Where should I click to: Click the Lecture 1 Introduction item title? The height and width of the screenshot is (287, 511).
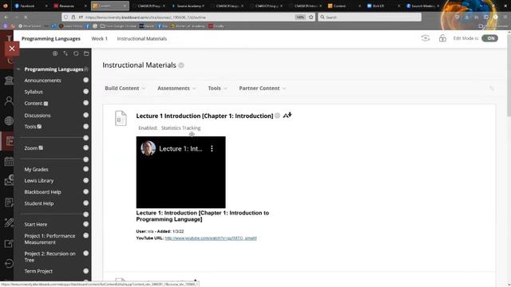point(204,116)
